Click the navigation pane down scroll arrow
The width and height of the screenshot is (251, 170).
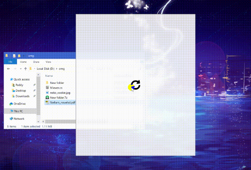click(38, 122)
